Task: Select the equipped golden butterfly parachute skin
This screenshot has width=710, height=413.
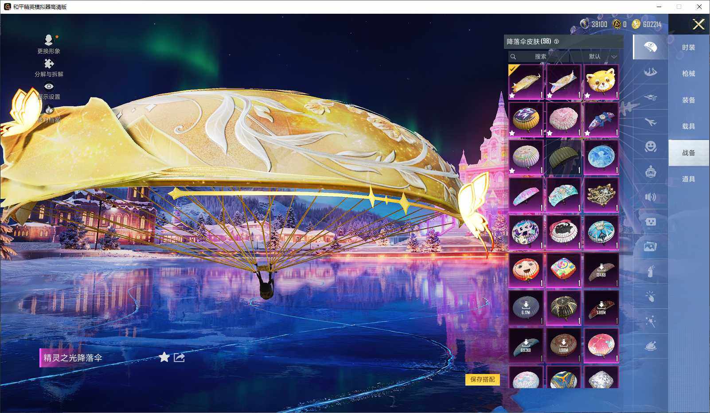Action: 526,82
